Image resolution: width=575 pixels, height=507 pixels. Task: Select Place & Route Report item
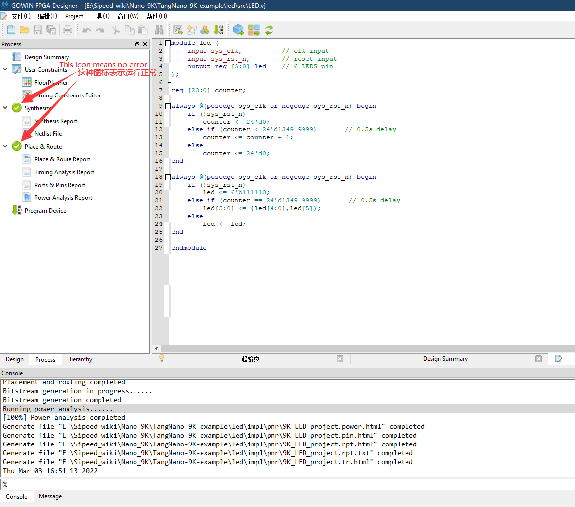(x=63, y=159)
